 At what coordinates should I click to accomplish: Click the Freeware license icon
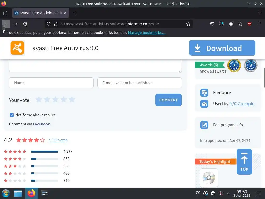pyautogui.click(x=204, y=93)
